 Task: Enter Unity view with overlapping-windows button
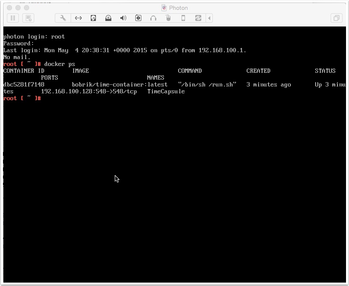[336, 18]
